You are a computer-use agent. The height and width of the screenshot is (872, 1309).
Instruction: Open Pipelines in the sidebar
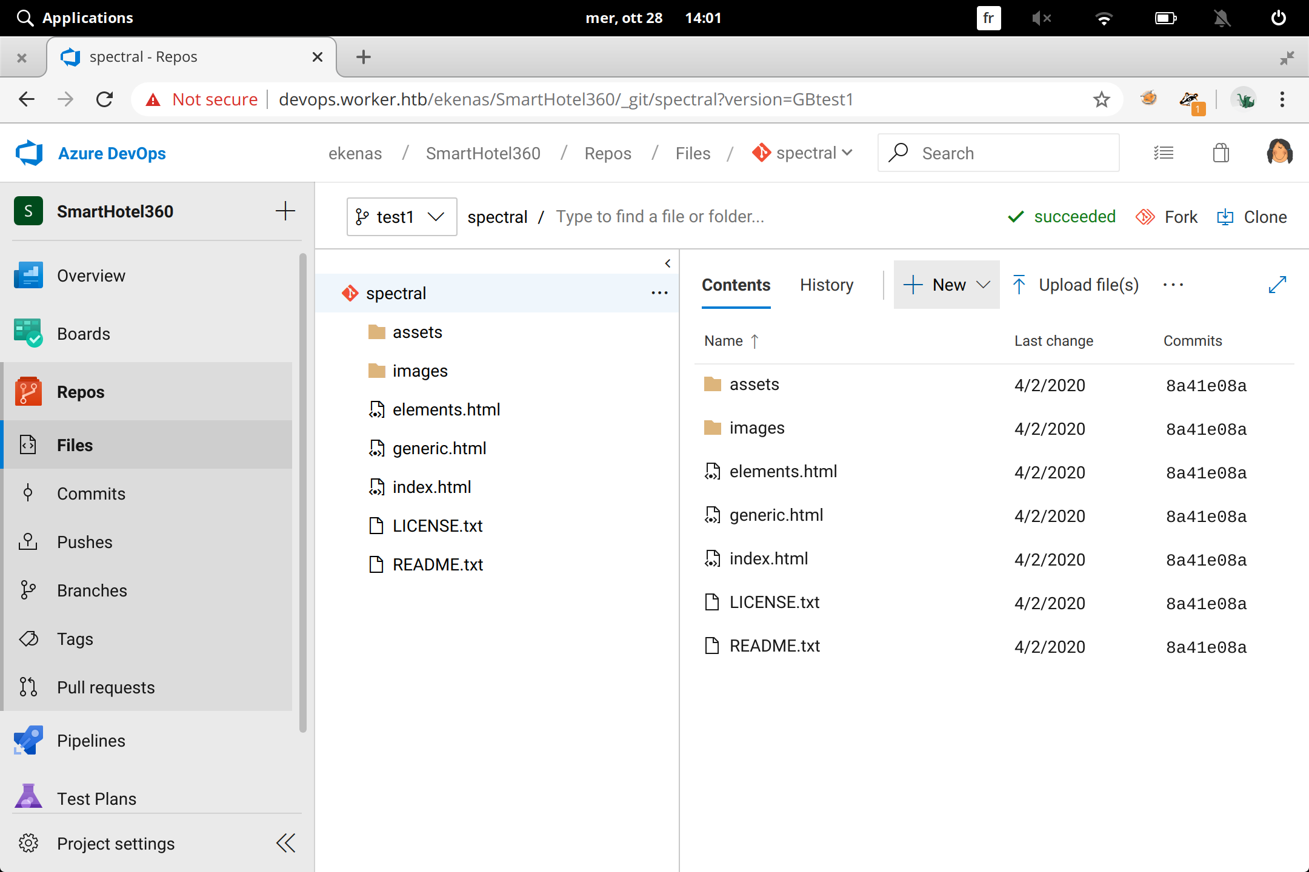click(91, 741)
